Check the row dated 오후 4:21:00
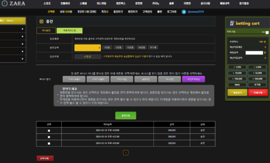This screenshot has height=163, width=270. pyautogui.click(x=49, y=137)
